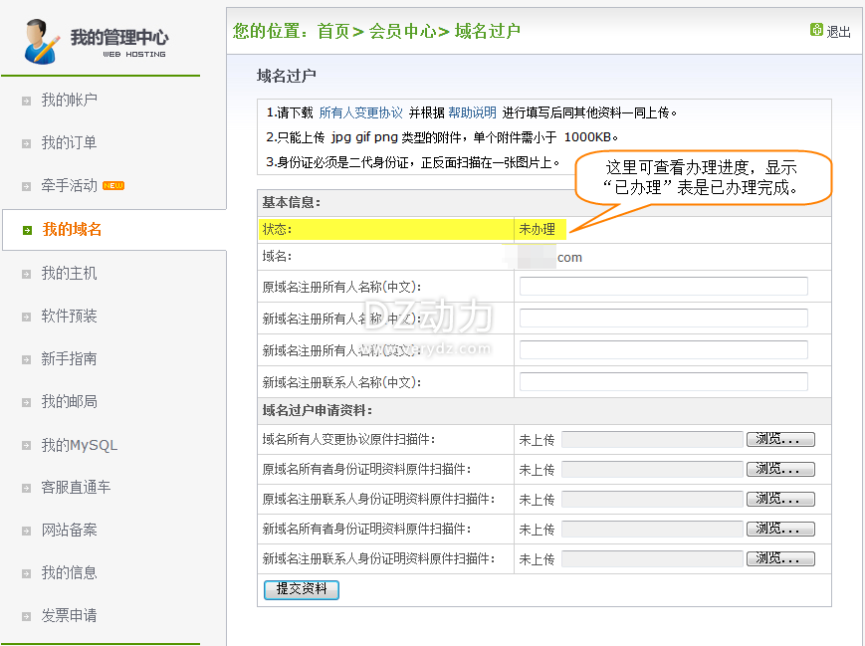Open 我的订单 in the sidebar
This screenshot has width=865, height=646.
(x=69, y=143)
